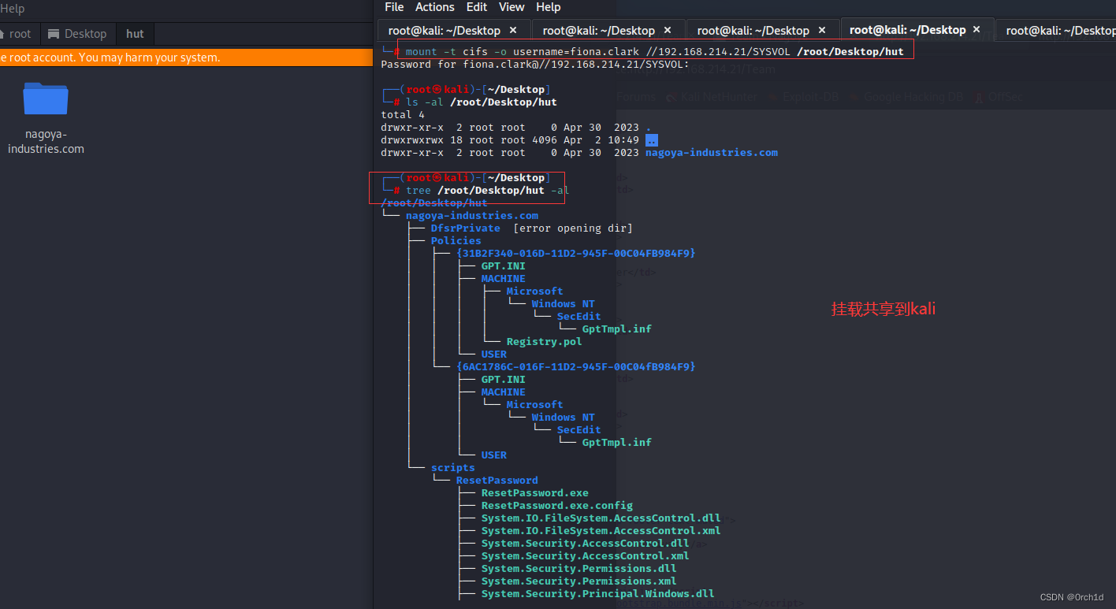Click DfsrPrivate error opening dir row
1116x609 pixels.
click(x=532, y=228)
